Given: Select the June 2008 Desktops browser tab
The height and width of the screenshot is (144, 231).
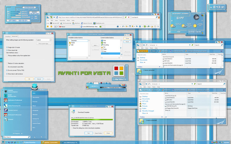Looking at the screenshot, I should pos(91,27).
